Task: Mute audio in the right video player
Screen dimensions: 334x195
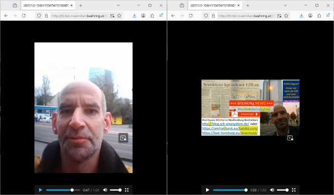Action: 272,190
